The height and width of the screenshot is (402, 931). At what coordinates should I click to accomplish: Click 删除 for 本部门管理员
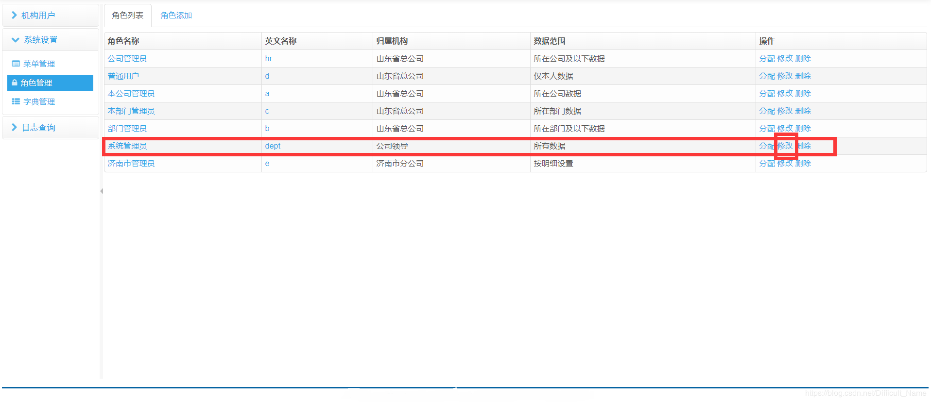click(x=803, y=111)
